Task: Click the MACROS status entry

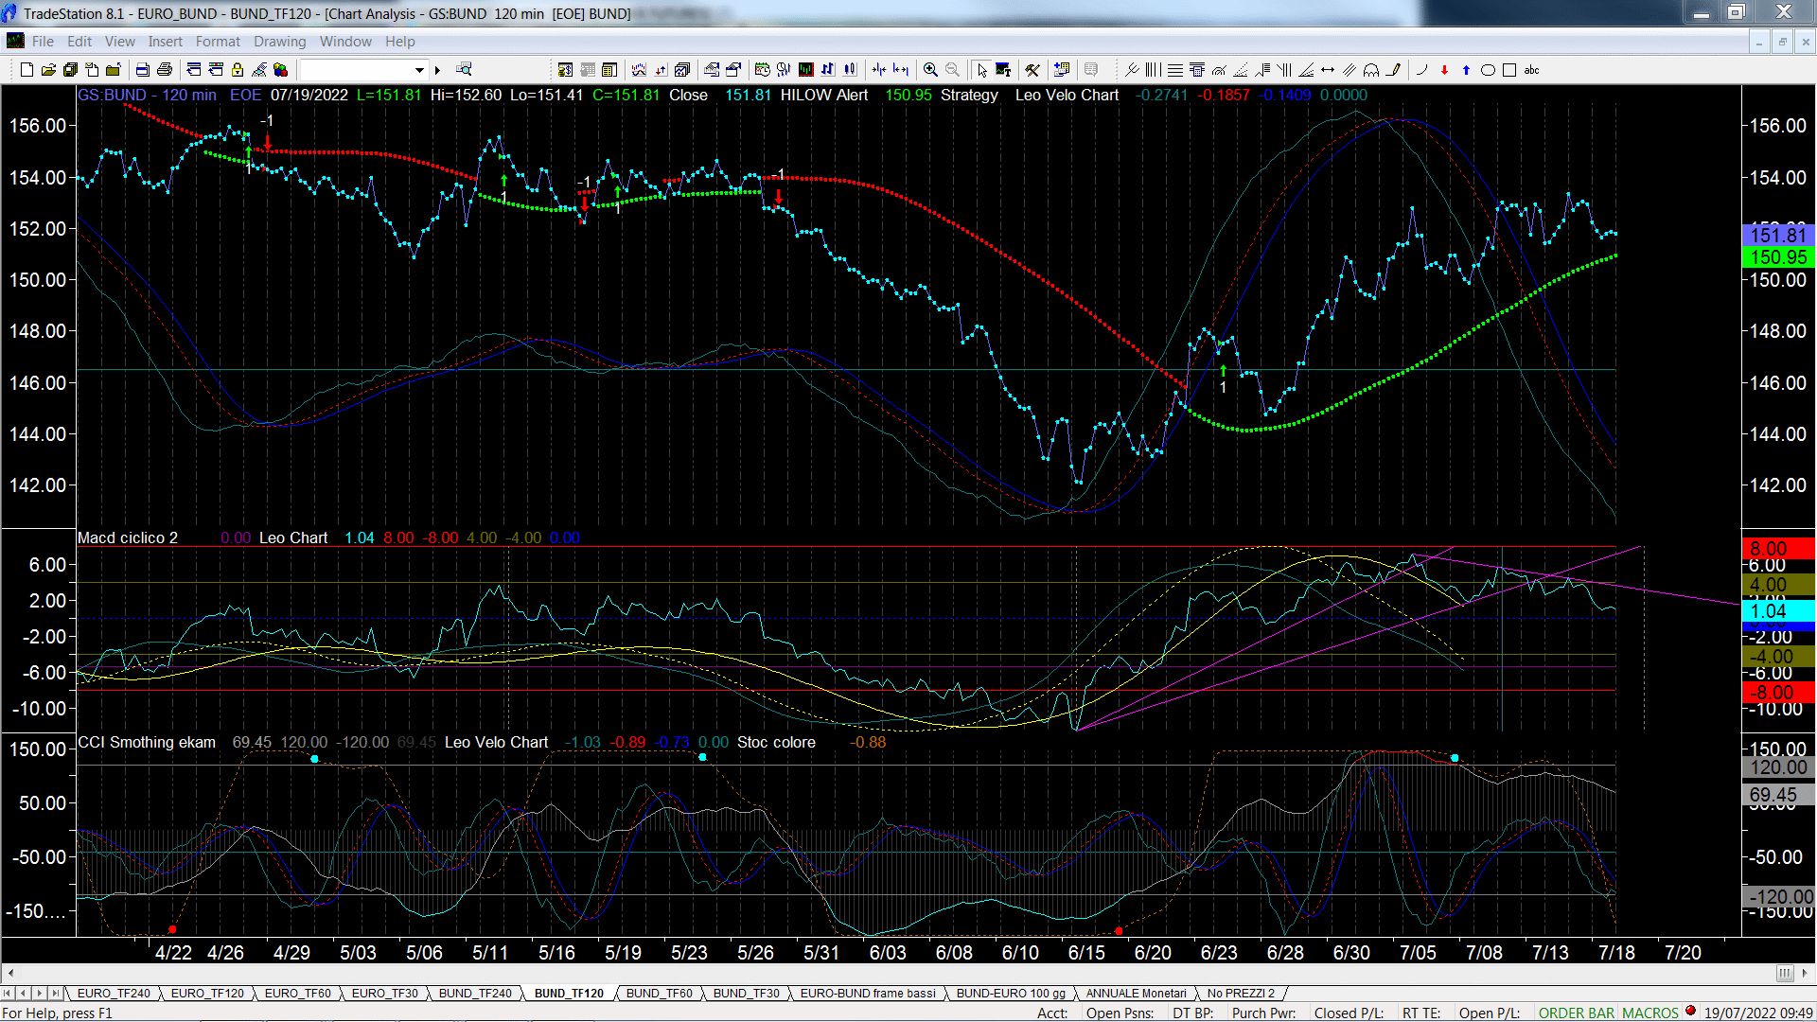Action: 1650,1013
